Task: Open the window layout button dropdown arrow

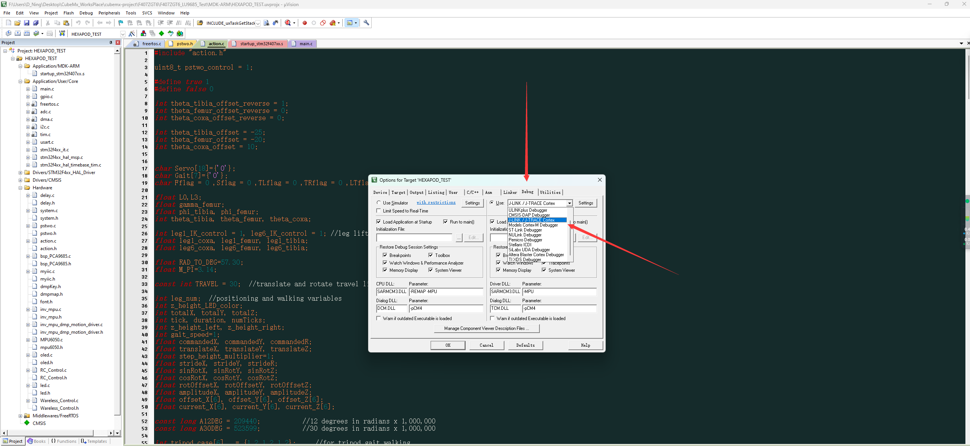Action: (356, 23)
